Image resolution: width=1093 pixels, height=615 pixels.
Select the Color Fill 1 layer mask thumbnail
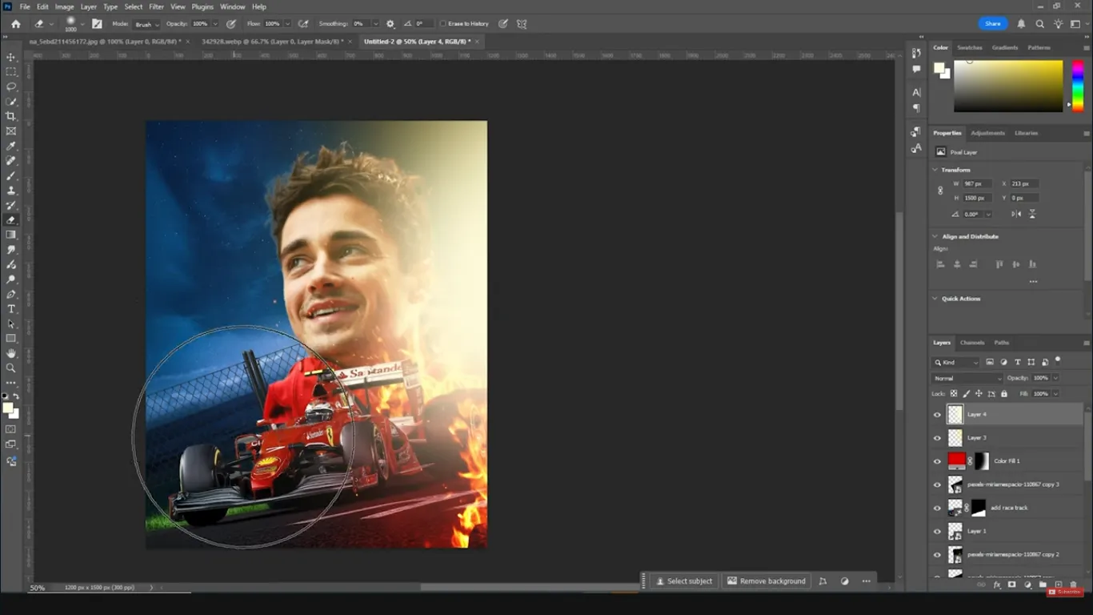(x=982, y=461)
